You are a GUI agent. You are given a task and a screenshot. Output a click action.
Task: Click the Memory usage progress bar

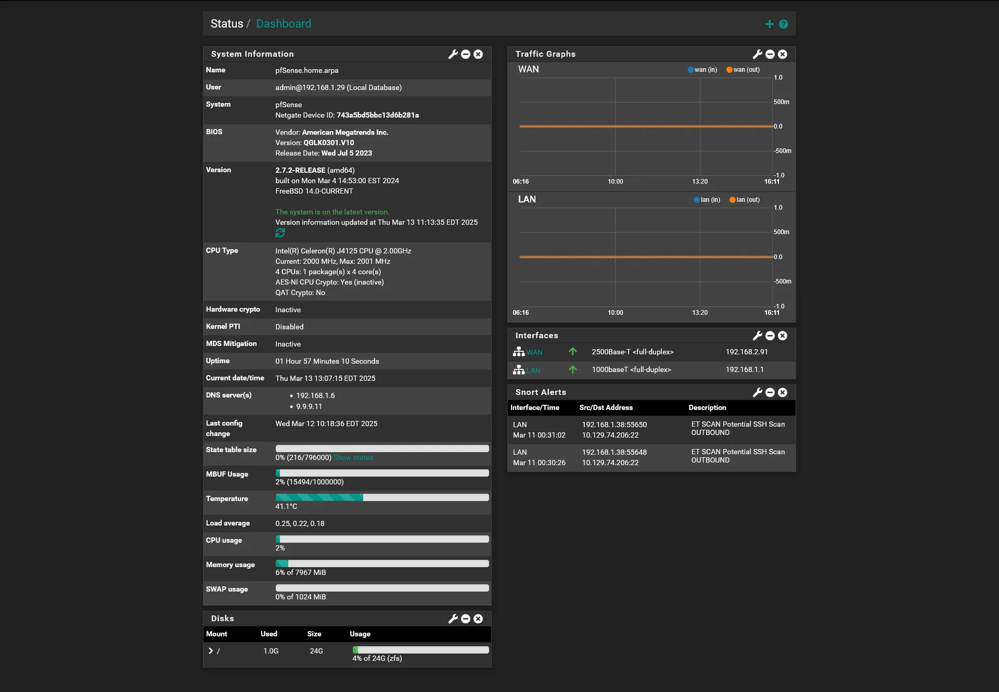tap(382, 563)
